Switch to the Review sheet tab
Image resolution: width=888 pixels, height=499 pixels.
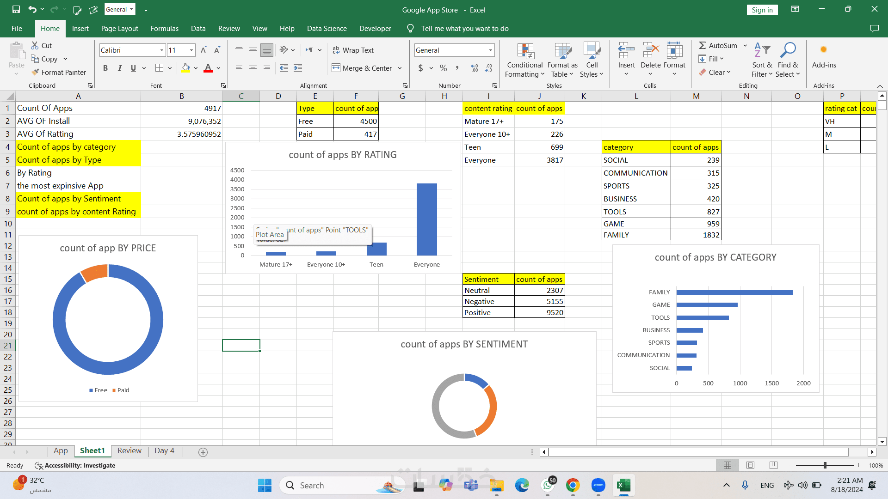click(129, 450)
